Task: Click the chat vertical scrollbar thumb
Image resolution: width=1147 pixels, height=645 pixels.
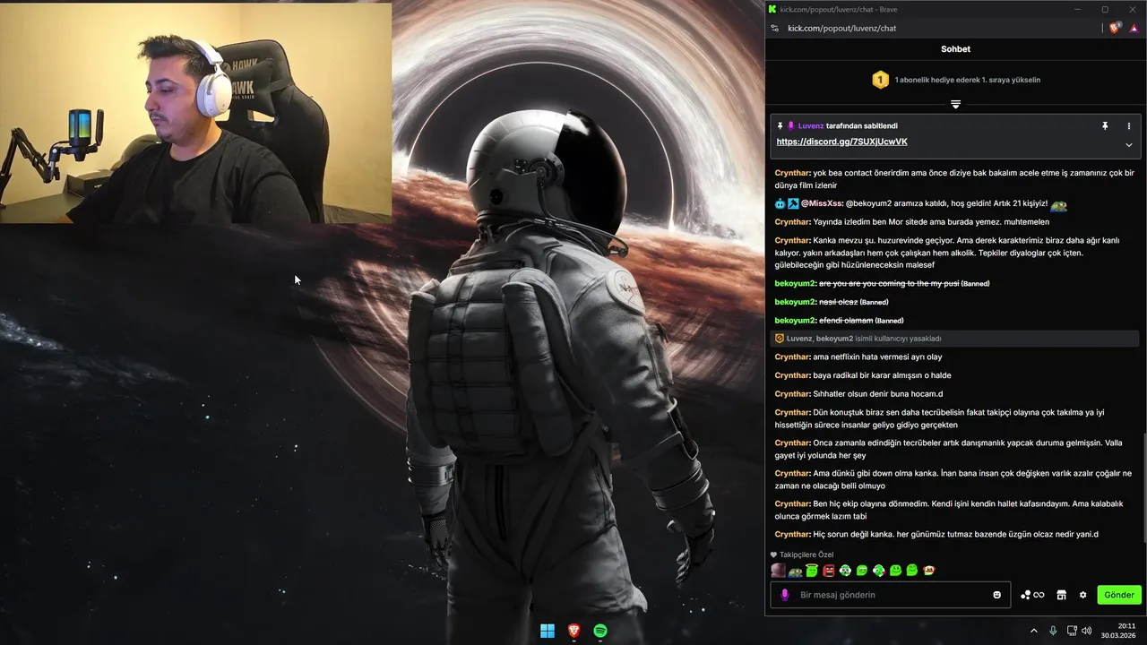Action: pyautogui.click(x=1143, y=488)
